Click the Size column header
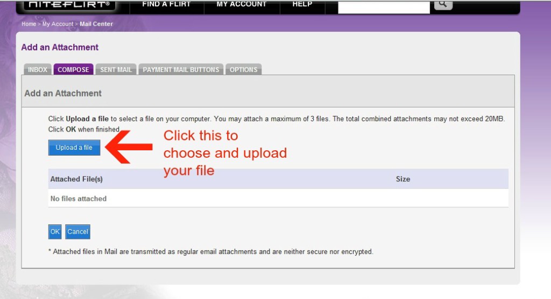Viewport: 551px width, 299px height. pyautogui.click(x=403, y=179)
